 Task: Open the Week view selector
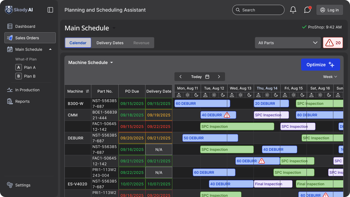[x=330, y=77]
